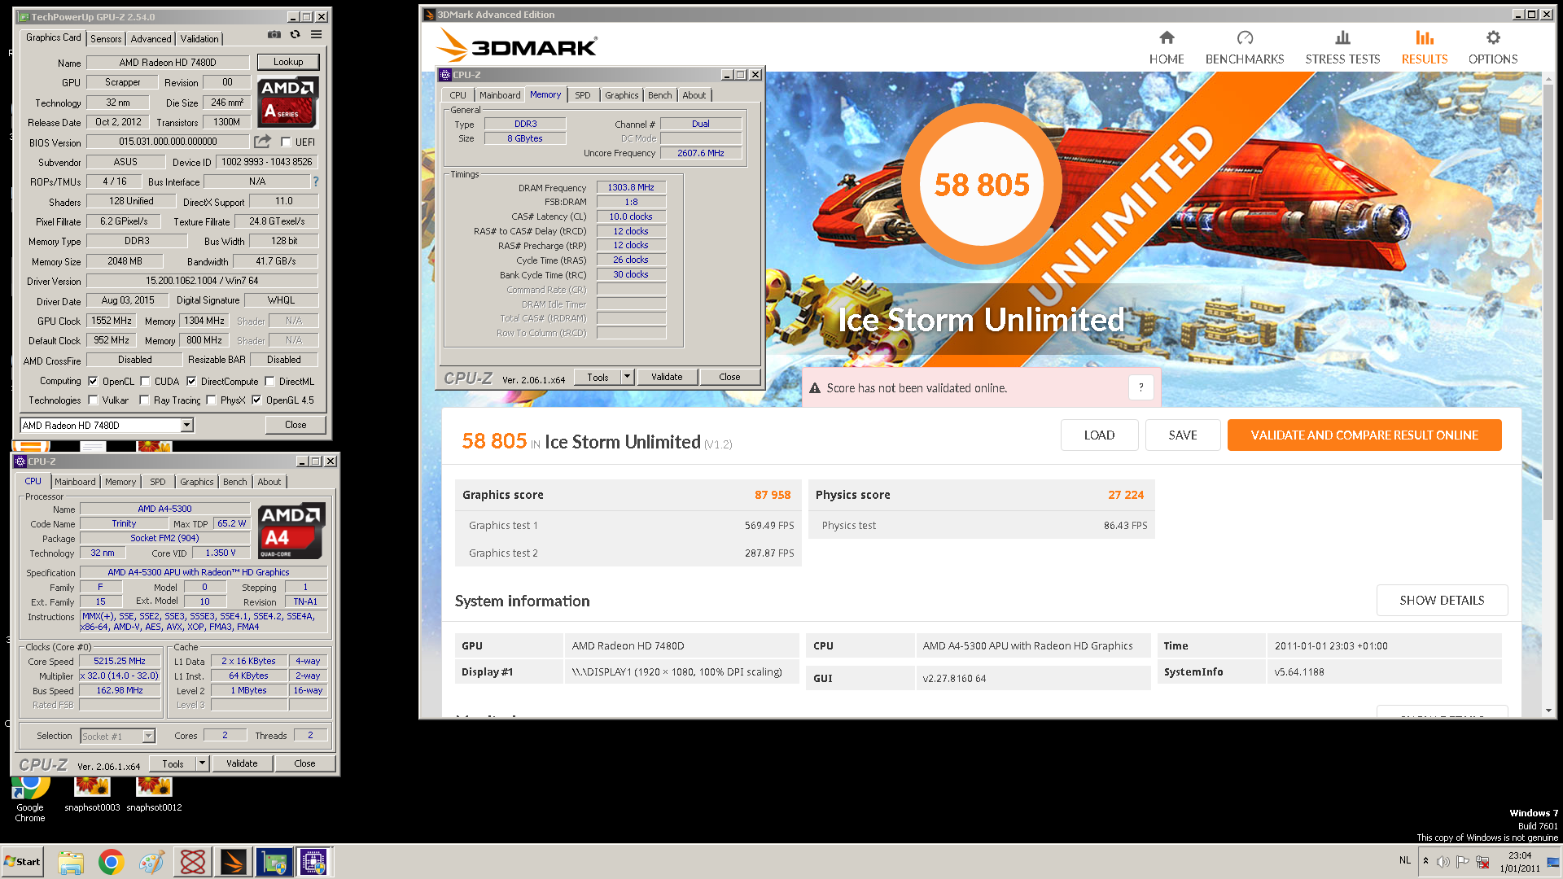The width and height of the screenshot is (1563, 879).
Task: Open Chrome from the taskbar
Action: 112,862
